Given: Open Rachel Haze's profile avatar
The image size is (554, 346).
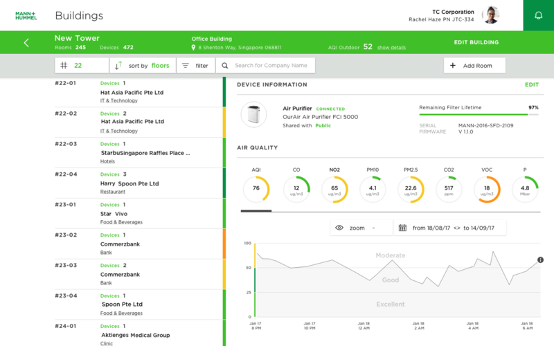Looking at the screenshot, I should pos(491,15).
